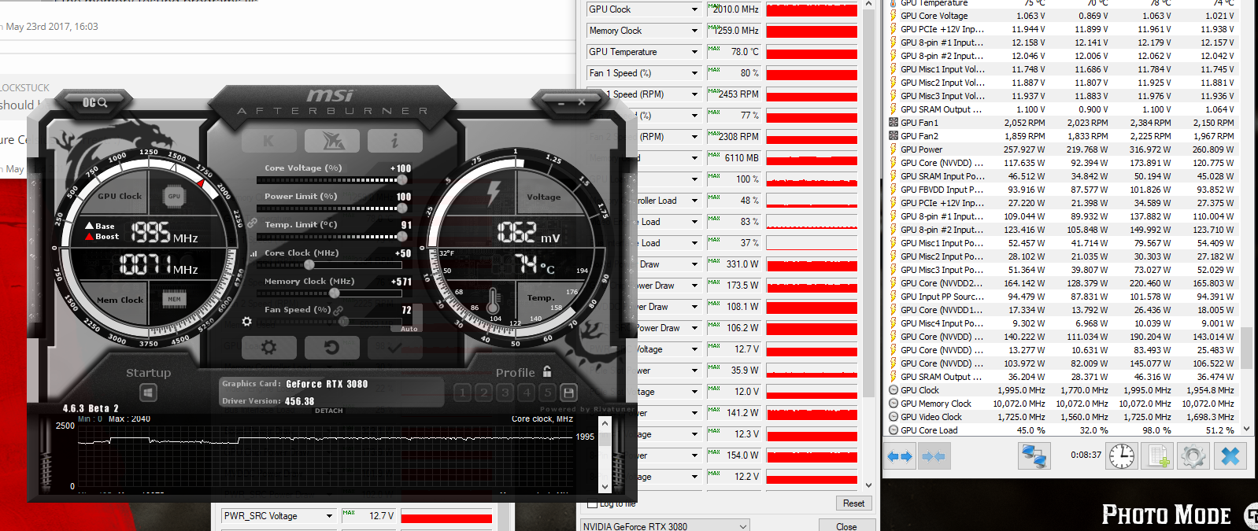Select profile slot 2

pos(484,392)
